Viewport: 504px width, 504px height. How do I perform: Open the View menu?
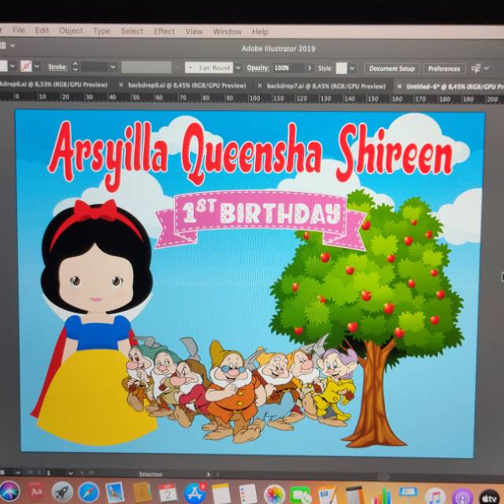(x=194, y=31)
